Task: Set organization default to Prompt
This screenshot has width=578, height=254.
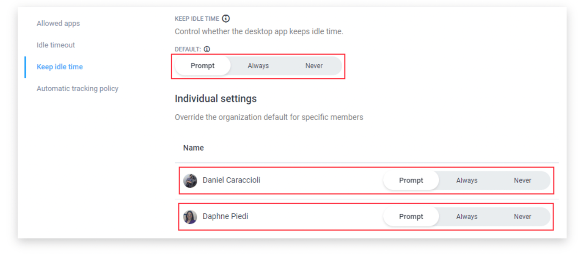Action: (x=203, y=66)
